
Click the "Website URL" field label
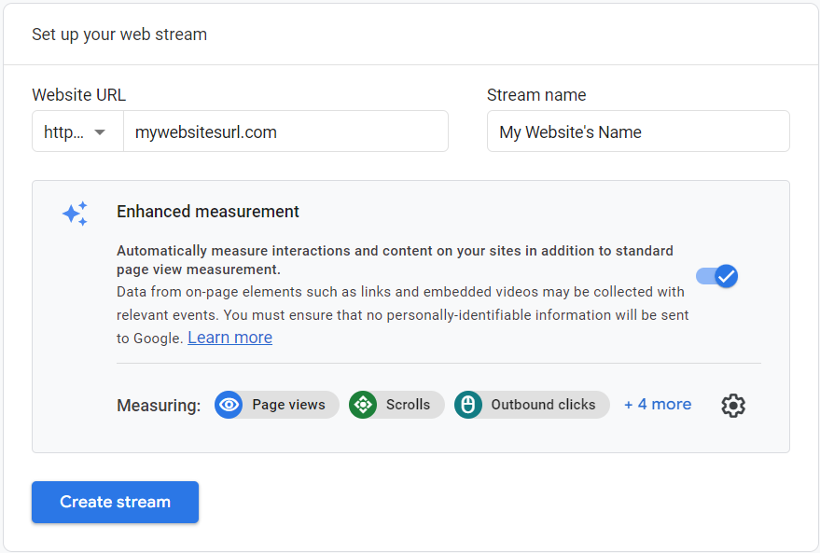point(78,95)
